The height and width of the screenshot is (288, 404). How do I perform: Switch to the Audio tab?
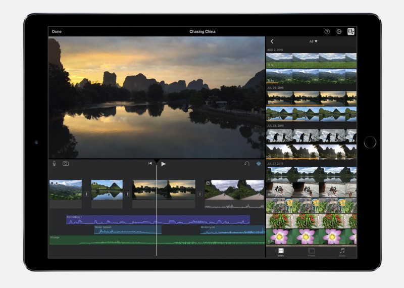pos(342,252)
